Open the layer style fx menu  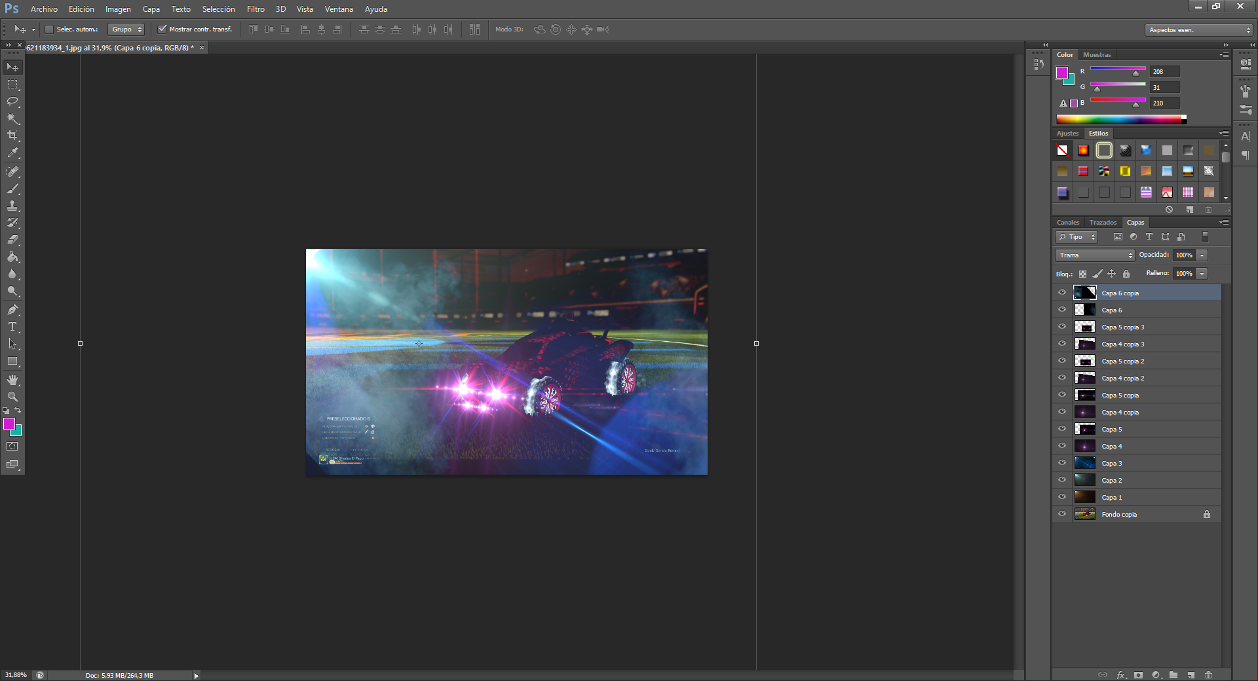pyautogui.click(x=1121, y=674)
